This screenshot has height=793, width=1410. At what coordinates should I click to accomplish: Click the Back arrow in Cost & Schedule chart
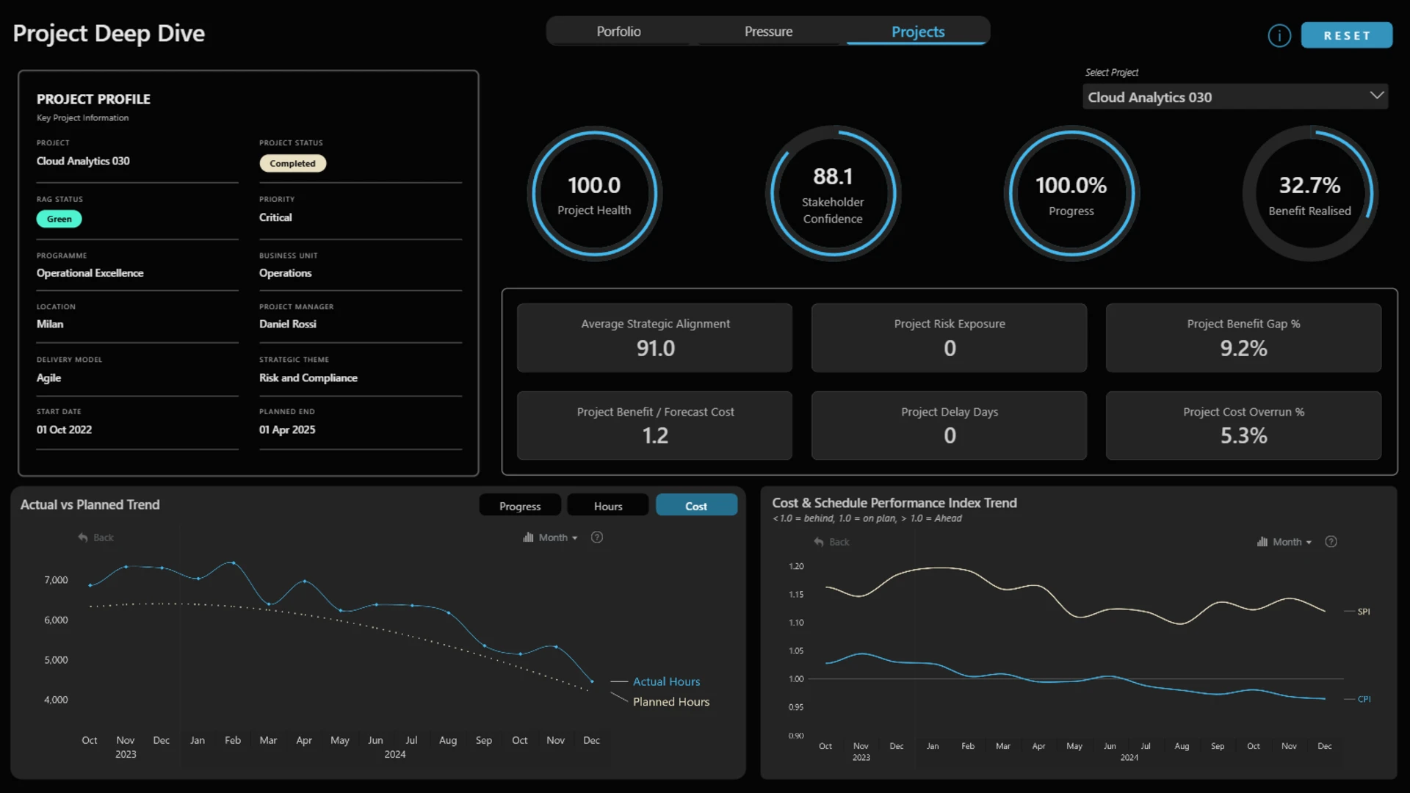(x=819, y=542)
